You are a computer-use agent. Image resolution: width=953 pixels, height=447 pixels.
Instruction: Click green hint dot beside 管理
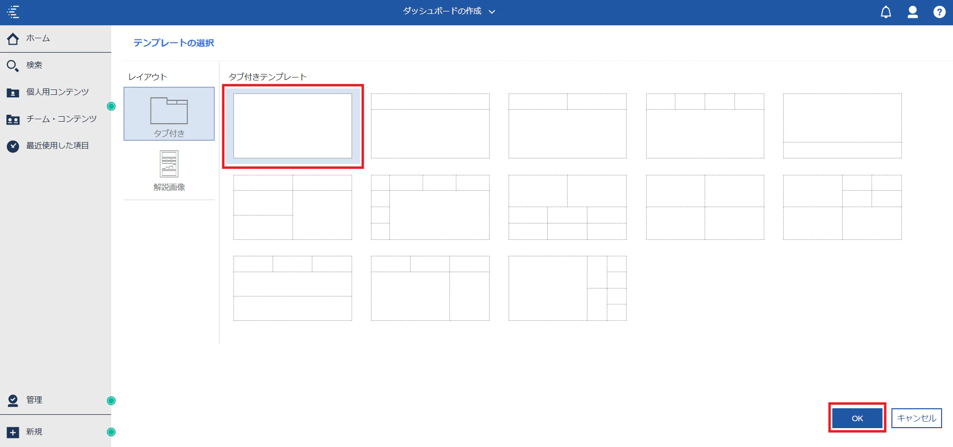pyautogui.click(x=111, y=401)
